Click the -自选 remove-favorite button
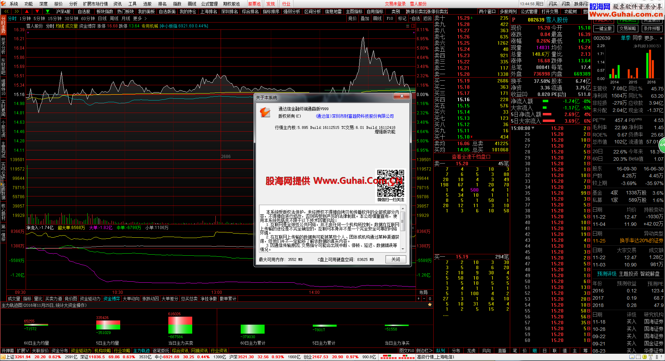Viewport: 665px width, 361px height. tap(415, 18)
